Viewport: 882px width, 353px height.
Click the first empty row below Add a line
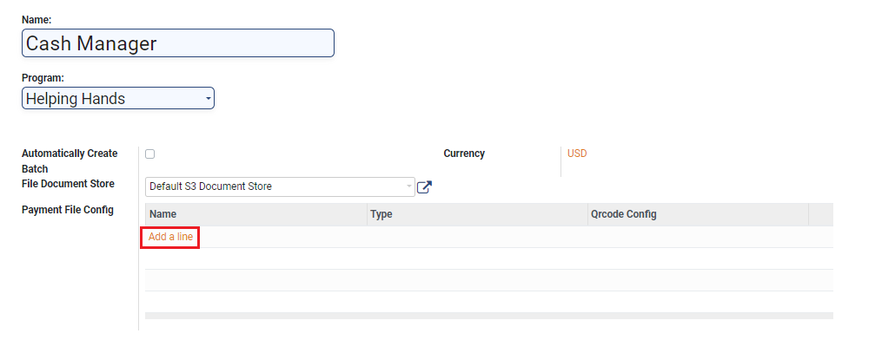[488, 258]
